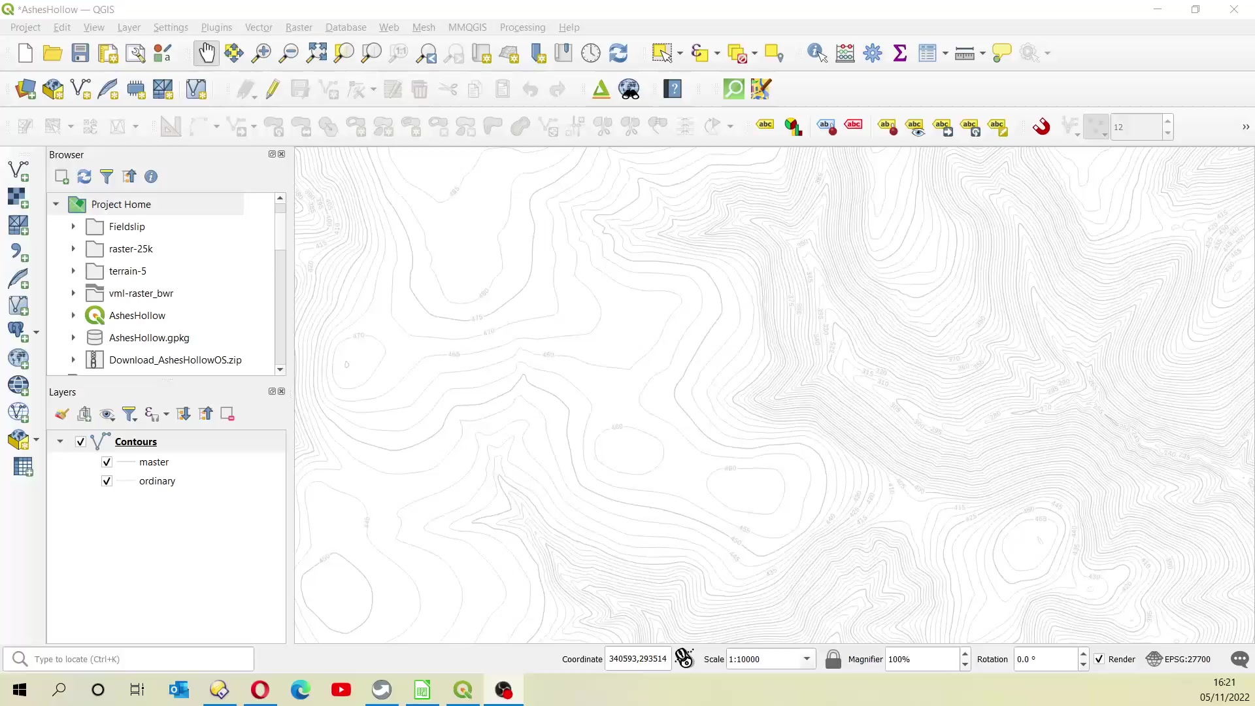Open the Processing Toolbox via gear icon
Screen dimensions: 1255x706
click(873, 53)
